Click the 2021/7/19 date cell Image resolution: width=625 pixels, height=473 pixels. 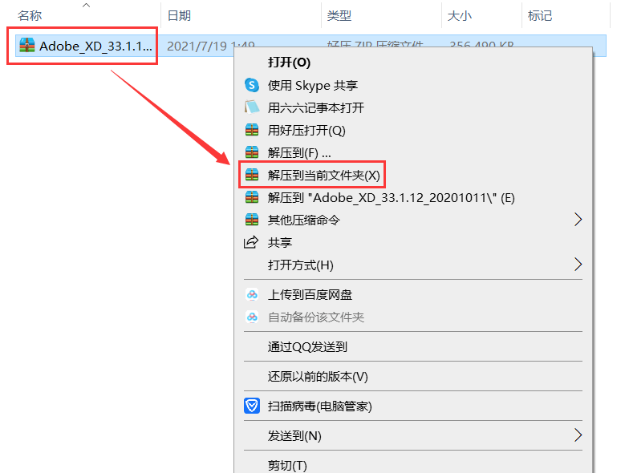click(211, 46)
